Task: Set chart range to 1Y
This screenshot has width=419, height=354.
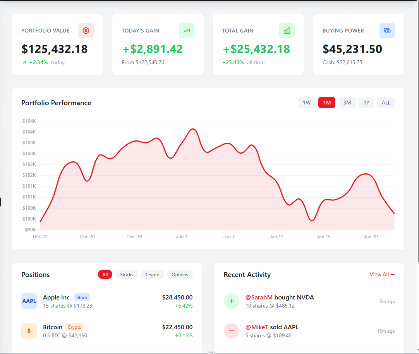Action: click(x=366, y=103)
